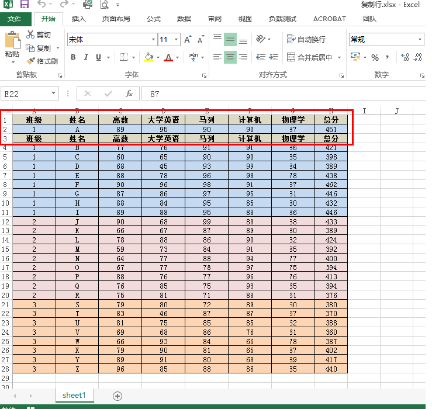Click the Copy button
432x409 pixels.
pos(39,48)
